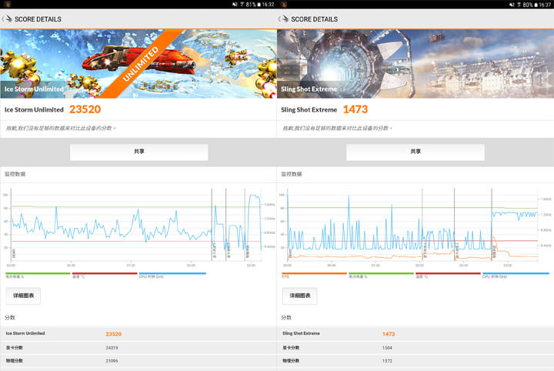Open 详细图表 for Ice Storm Unlimited
This screenshot has height=371, width=554.
[23, 296]
